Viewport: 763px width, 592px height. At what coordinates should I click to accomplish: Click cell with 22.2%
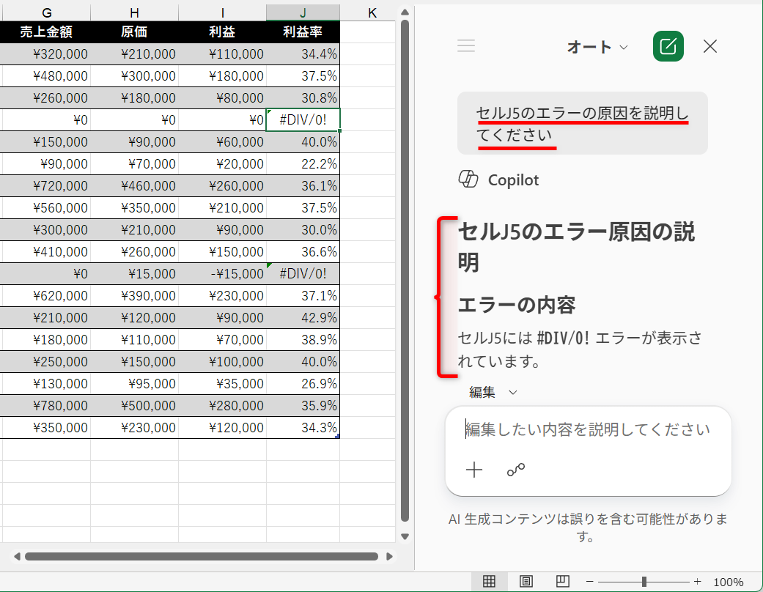(303, 164)
